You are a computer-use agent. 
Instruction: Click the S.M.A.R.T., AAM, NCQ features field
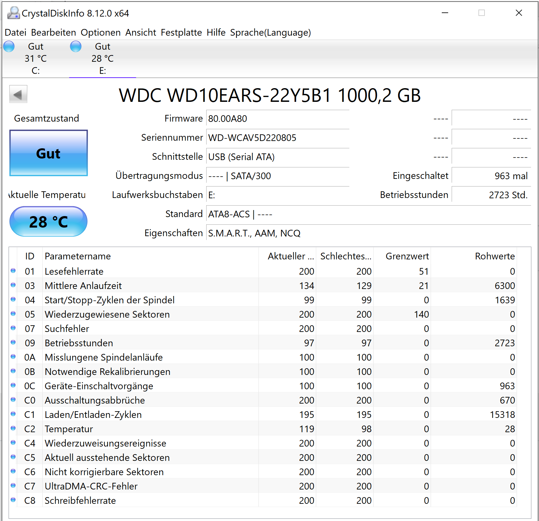[x=368, y=233]
